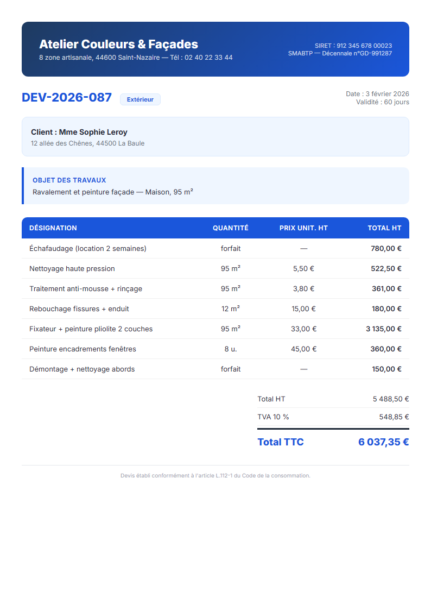Viewport: 431px width, 610px height.
Task: Click the Extérieur badge
Action: point(140,99)
